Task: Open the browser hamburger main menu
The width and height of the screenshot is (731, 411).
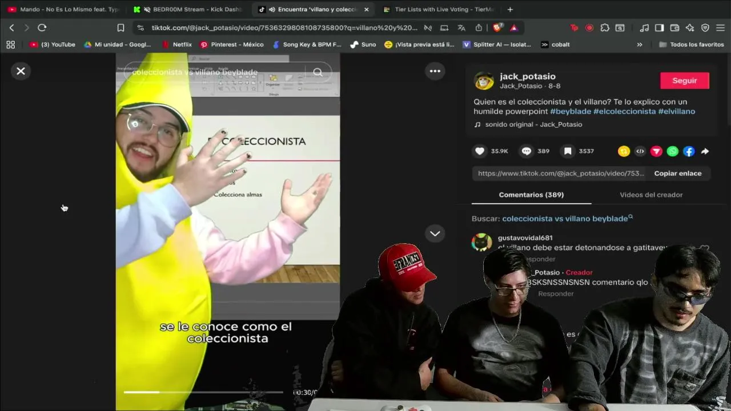Action: click(x=720, y=27)
